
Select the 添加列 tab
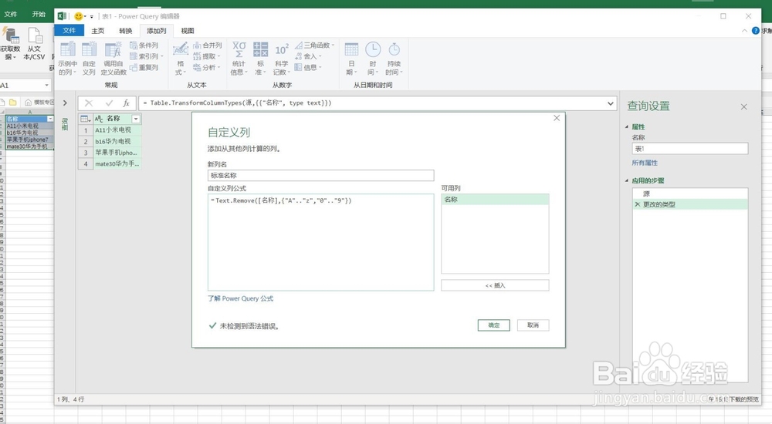[x=157, y=31]
